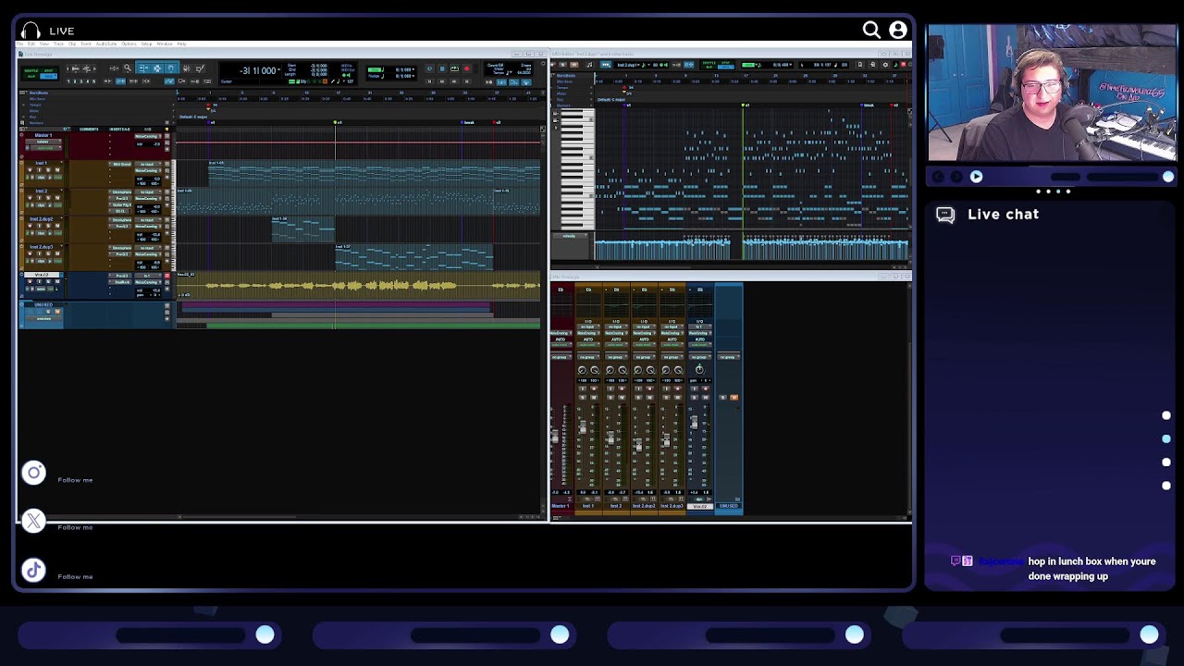Screen dimensions: 1184x666
Task: Record-enable Vox.02 channel in Mix window
Action: click(x=706, y=388)
